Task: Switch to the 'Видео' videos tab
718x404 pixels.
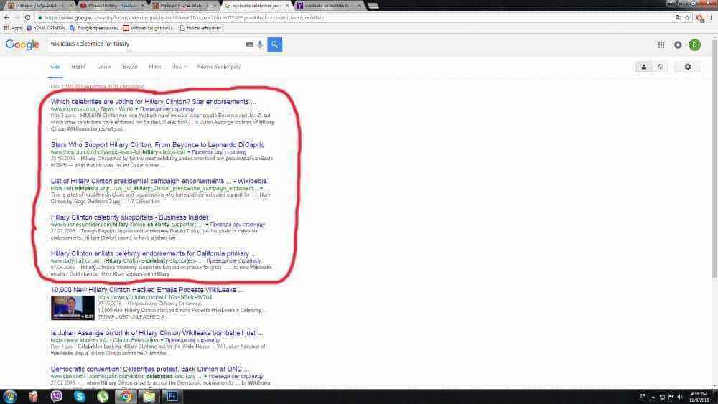Action: coord(130,67)
